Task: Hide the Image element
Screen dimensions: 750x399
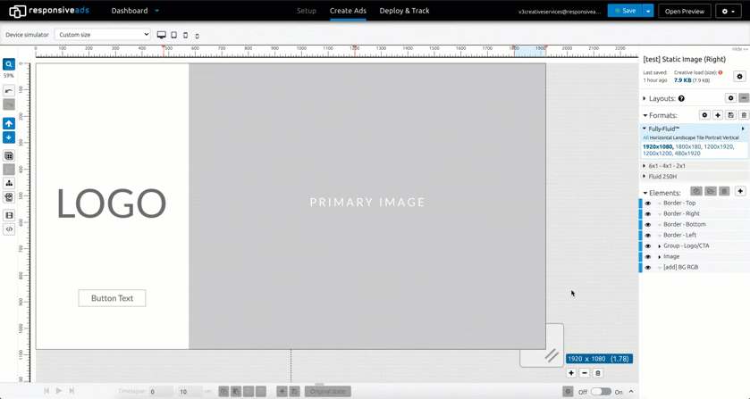Action: point(647,256)
